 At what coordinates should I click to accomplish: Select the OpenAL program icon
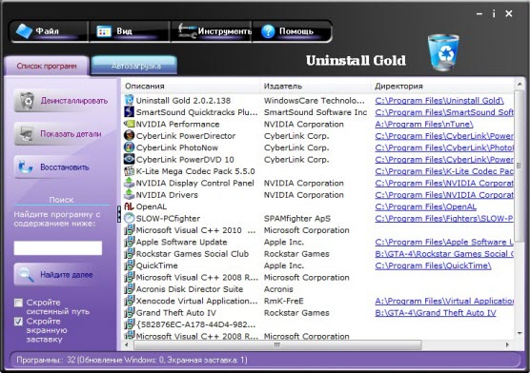129,206
